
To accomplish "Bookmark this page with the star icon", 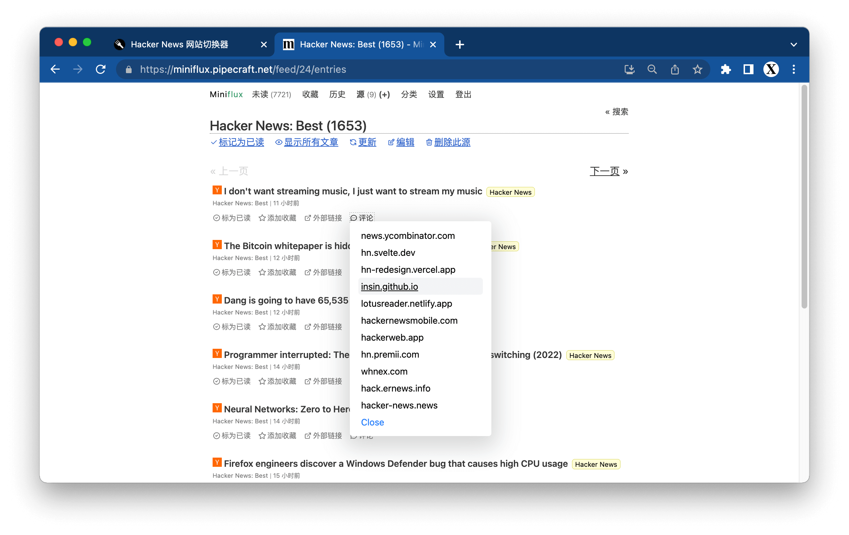I will coord(697,69).
